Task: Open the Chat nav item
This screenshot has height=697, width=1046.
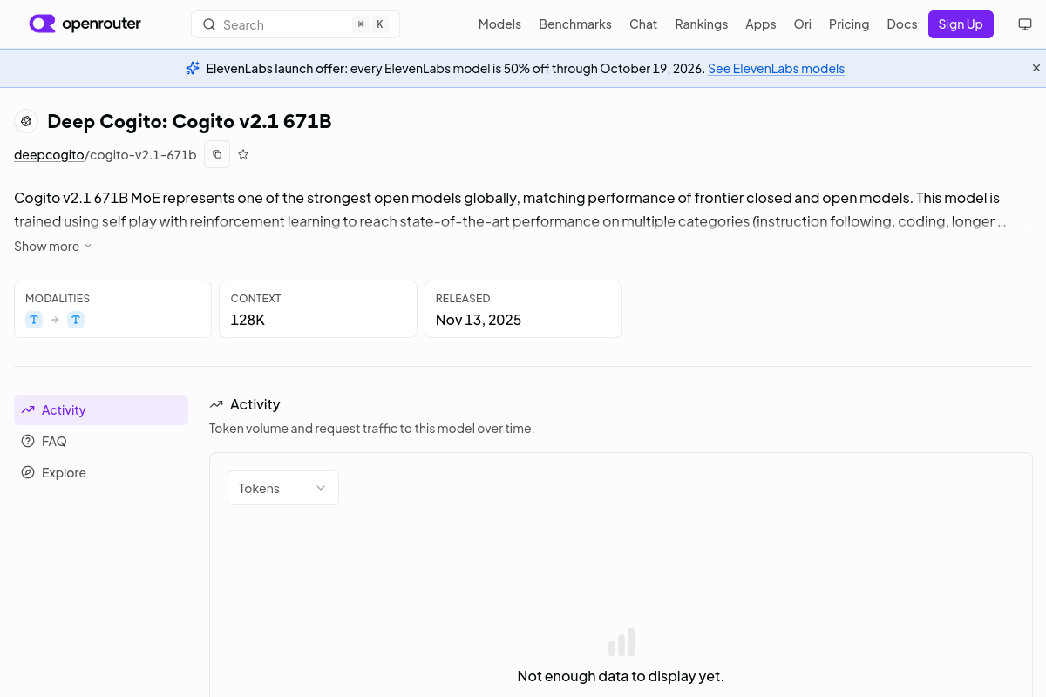Action: pyautogui.click(x=643, y=24)
